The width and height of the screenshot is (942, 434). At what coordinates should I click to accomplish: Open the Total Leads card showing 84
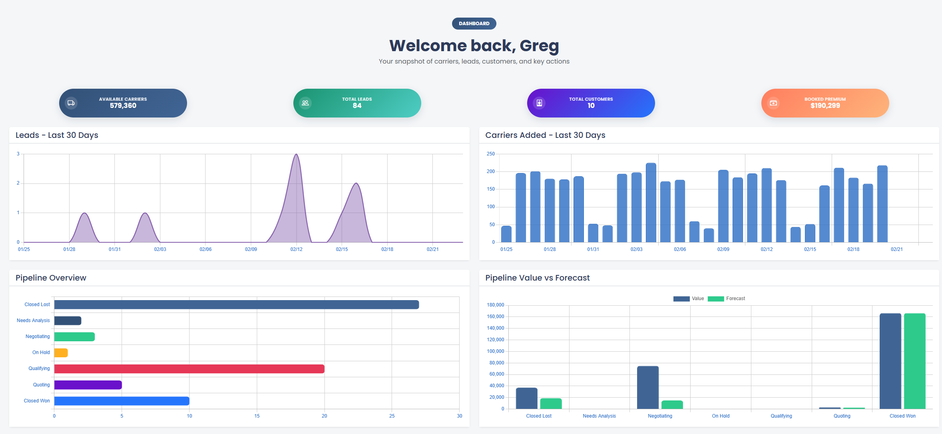click(x=357, y=103)
